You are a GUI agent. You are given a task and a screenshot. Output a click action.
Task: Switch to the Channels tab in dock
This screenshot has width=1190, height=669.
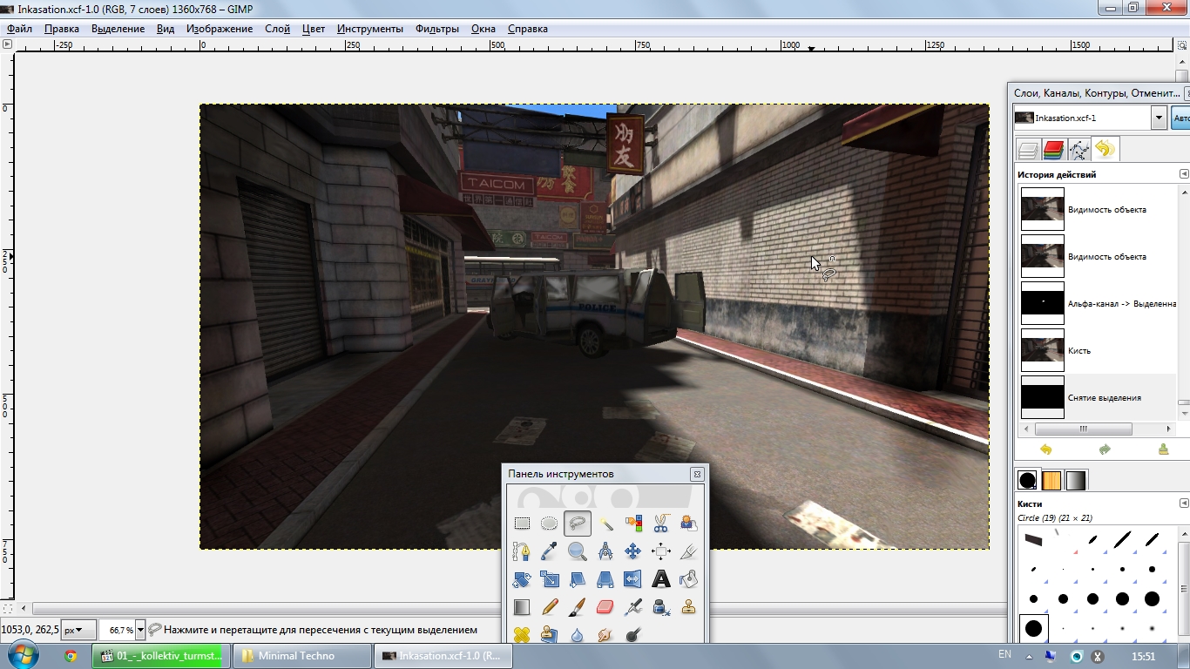coord(1054,150)
